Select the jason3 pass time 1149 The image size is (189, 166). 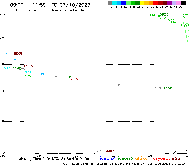68,77
